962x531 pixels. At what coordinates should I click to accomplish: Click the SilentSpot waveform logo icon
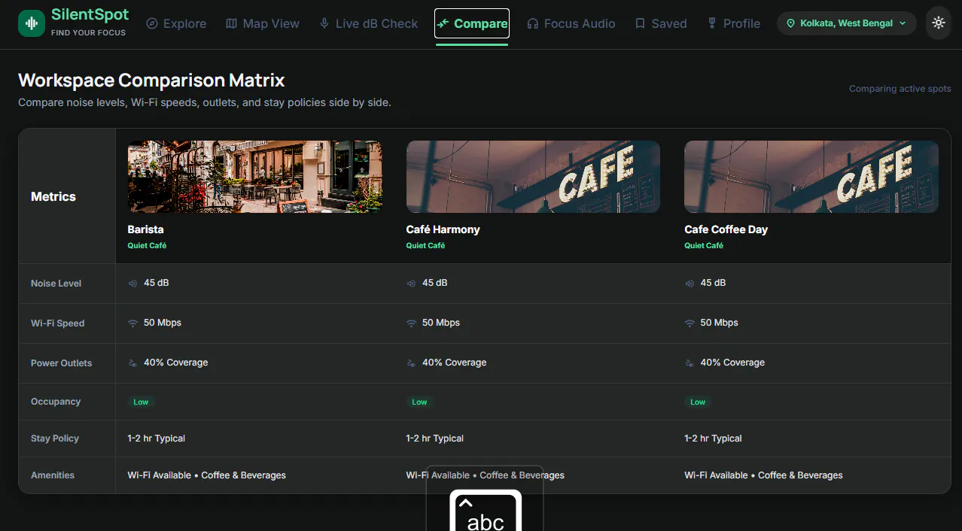click(x=32, y=23)
